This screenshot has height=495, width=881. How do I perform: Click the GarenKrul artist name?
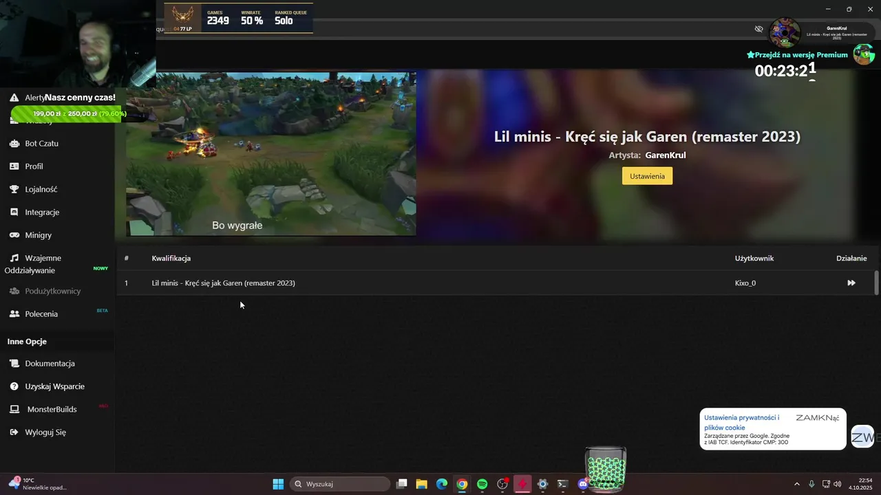tap(666, 155)
